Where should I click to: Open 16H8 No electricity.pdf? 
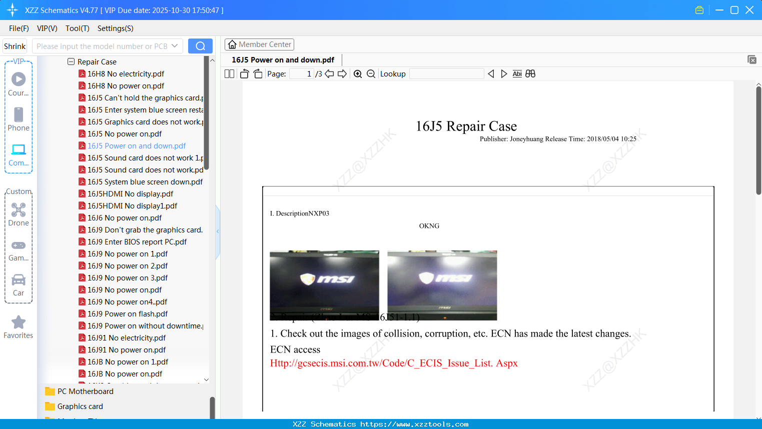126,74
